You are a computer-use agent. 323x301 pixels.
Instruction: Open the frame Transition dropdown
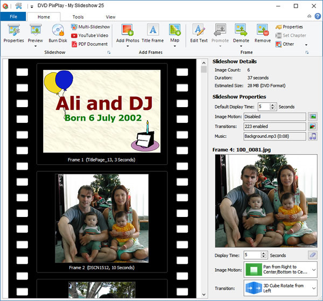(313, 289)
